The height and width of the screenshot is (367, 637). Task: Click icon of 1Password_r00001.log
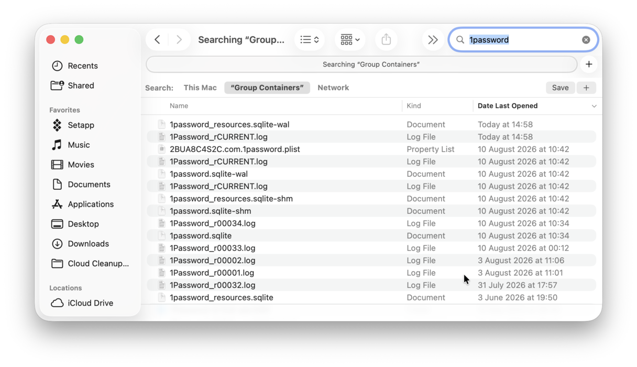tap(161, 273)
